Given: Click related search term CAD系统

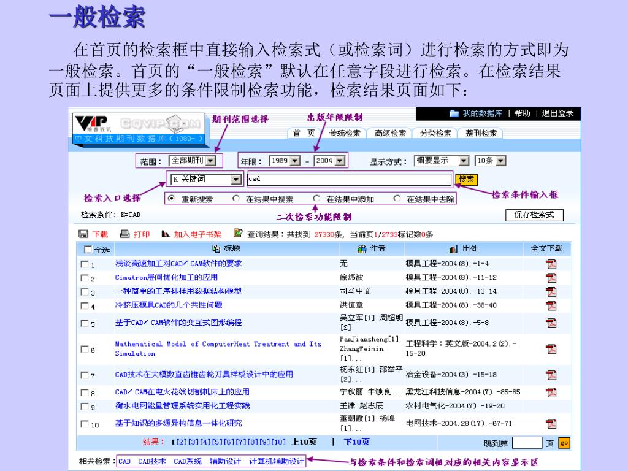Looking at the screenshot, I should click(188, 461).
